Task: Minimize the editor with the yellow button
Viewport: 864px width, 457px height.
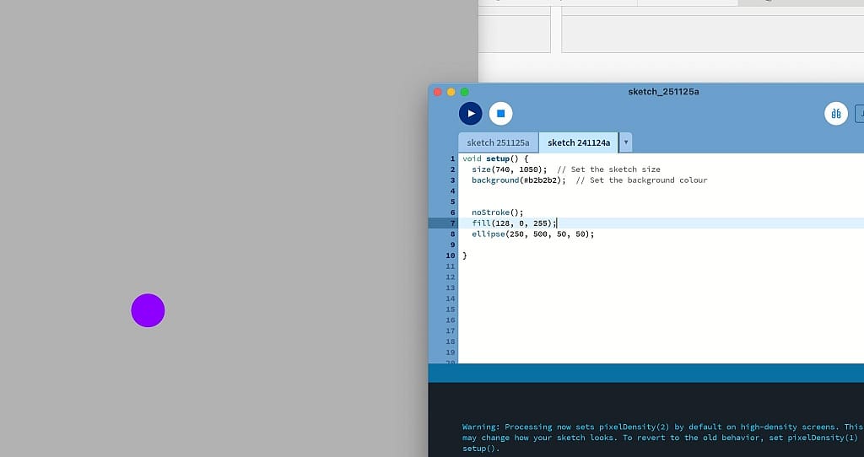Action: pos(451,92)
